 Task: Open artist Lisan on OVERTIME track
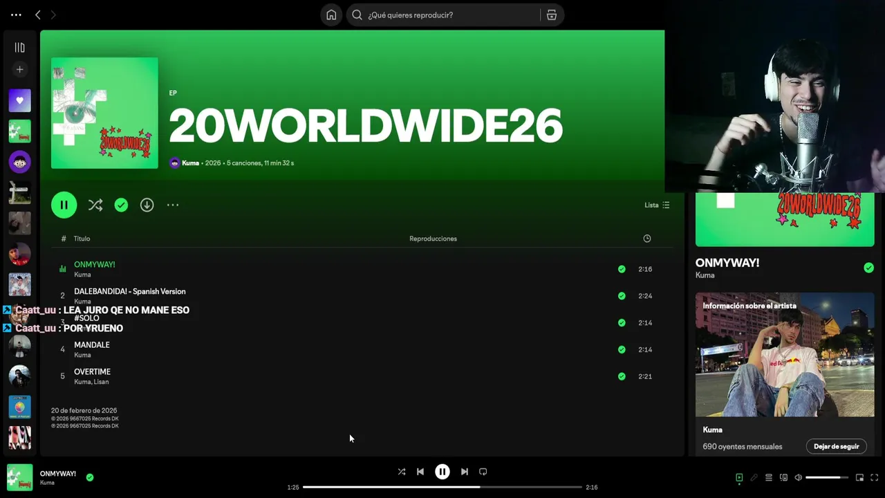[101, 382]
